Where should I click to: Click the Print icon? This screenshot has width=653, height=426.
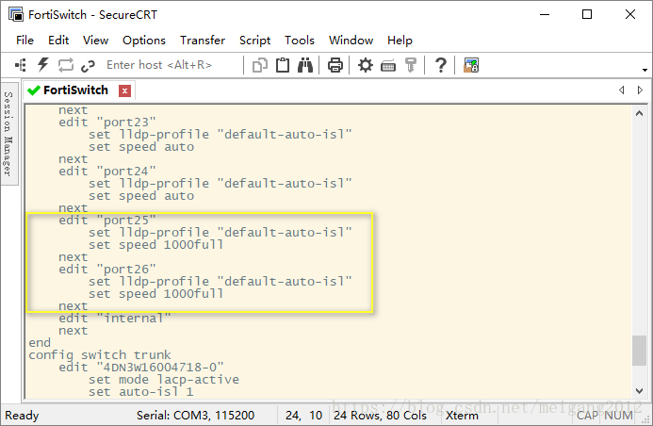pos(335,65)
